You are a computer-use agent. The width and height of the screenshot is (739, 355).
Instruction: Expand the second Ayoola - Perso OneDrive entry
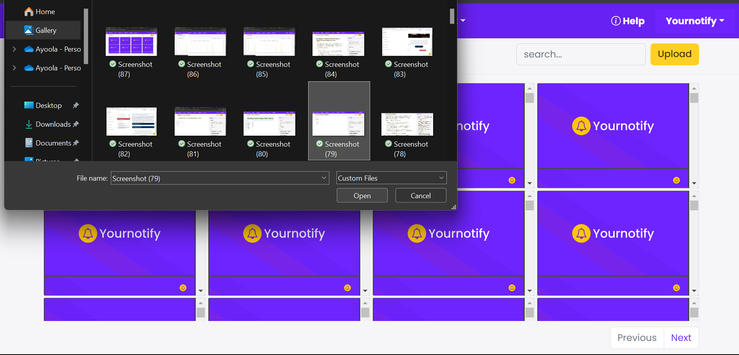(14, 68)
